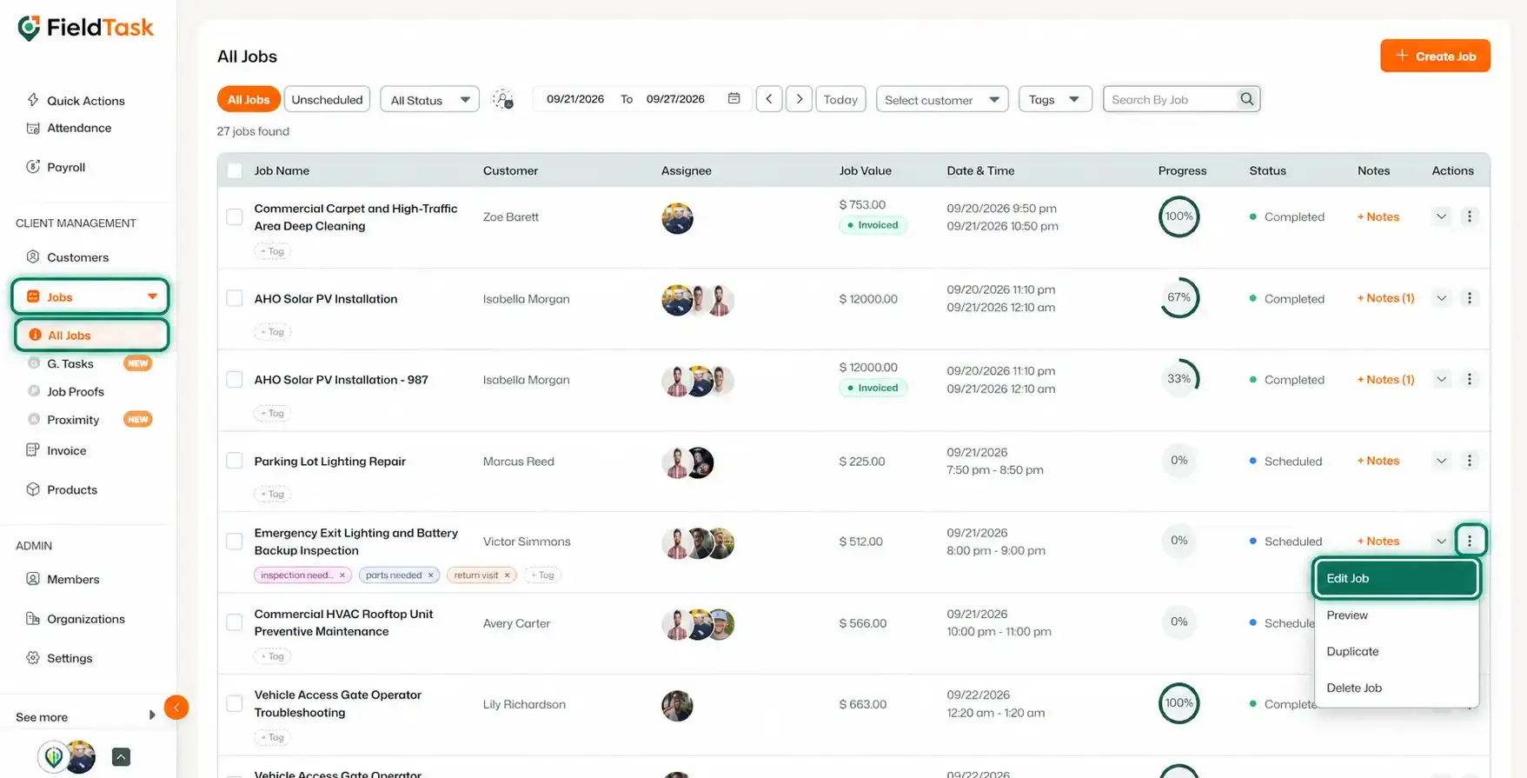Click the start date 09/21/2026 field
This screenshot has width=1527, height=778.
(x=575, y=99)
